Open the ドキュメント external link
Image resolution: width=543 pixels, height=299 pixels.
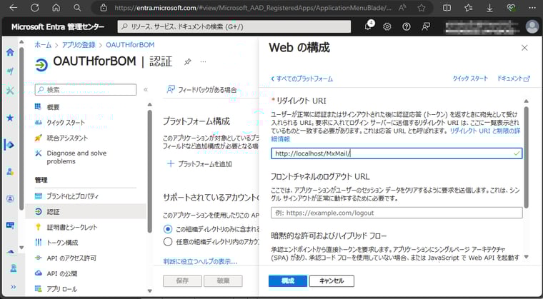click(x=513, y=78)
